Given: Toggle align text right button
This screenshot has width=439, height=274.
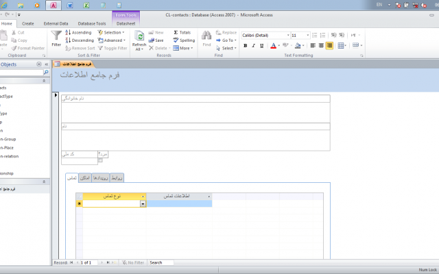Looking at the screenshot, I should pos(329,46).
